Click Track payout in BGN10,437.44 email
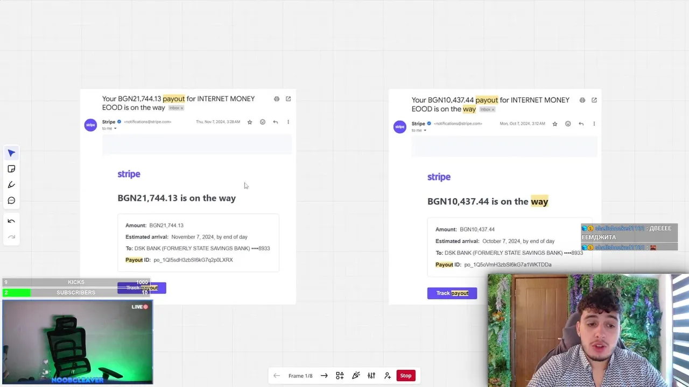 pos(452,293)
